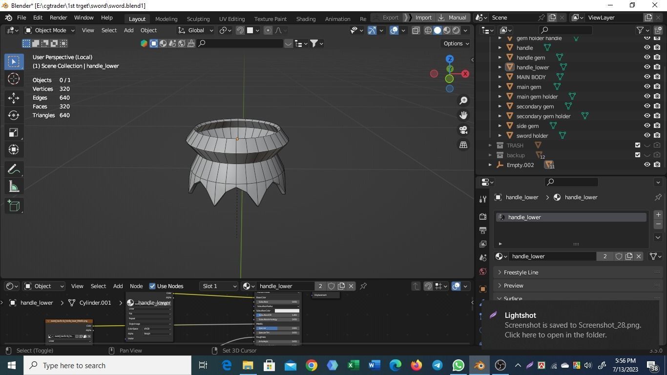Disable side gem in renders
Image resolution: width=667 pixels, height=375 pixels.
coord(657,125)
